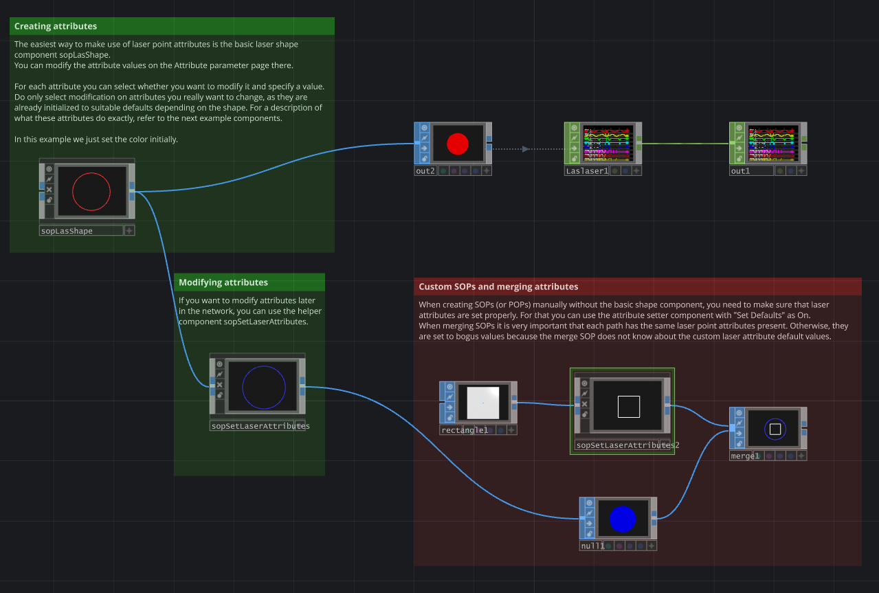The height and width of the screenshot is (593, 879).
Task: Activate viewer plus icon beside sopLasShape name
Action: 129,231
